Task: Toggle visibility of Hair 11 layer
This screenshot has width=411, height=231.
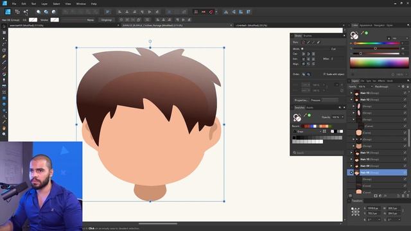Action: [405, 153]
